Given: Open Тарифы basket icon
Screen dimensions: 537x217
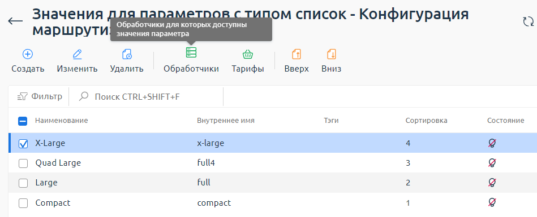Looking at the screenshot, I should point(248,54).
